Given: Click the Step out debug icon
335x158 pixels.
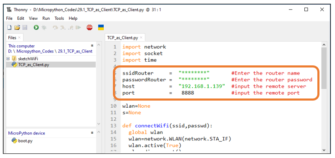Looking at the screenshot, I should pos(71,27).
